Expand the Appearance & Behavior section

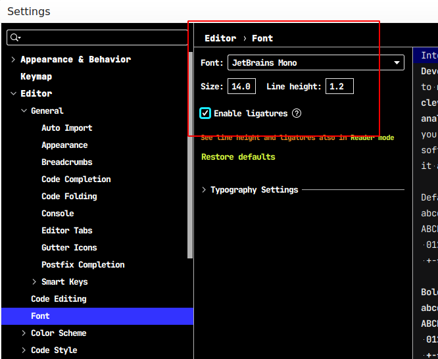click(13, 59)
